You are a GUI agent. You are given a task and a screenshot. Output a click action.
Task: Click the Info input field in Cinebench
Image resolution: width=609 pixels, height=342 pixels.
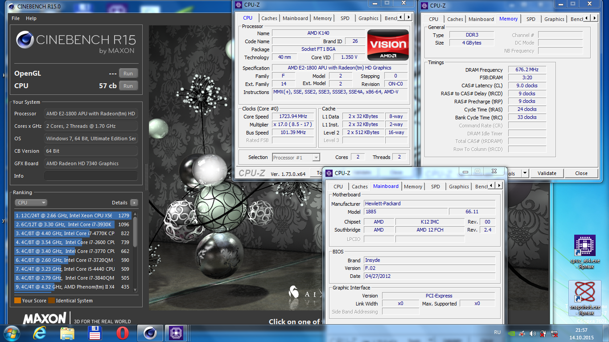click(91, 176)
